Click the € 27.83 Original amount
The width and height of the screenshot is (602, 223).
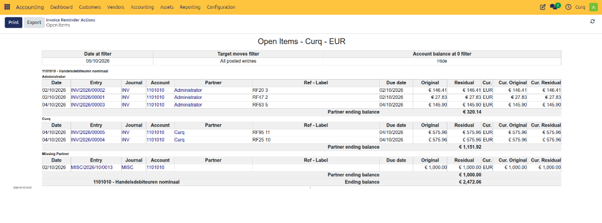pos(439,98)
